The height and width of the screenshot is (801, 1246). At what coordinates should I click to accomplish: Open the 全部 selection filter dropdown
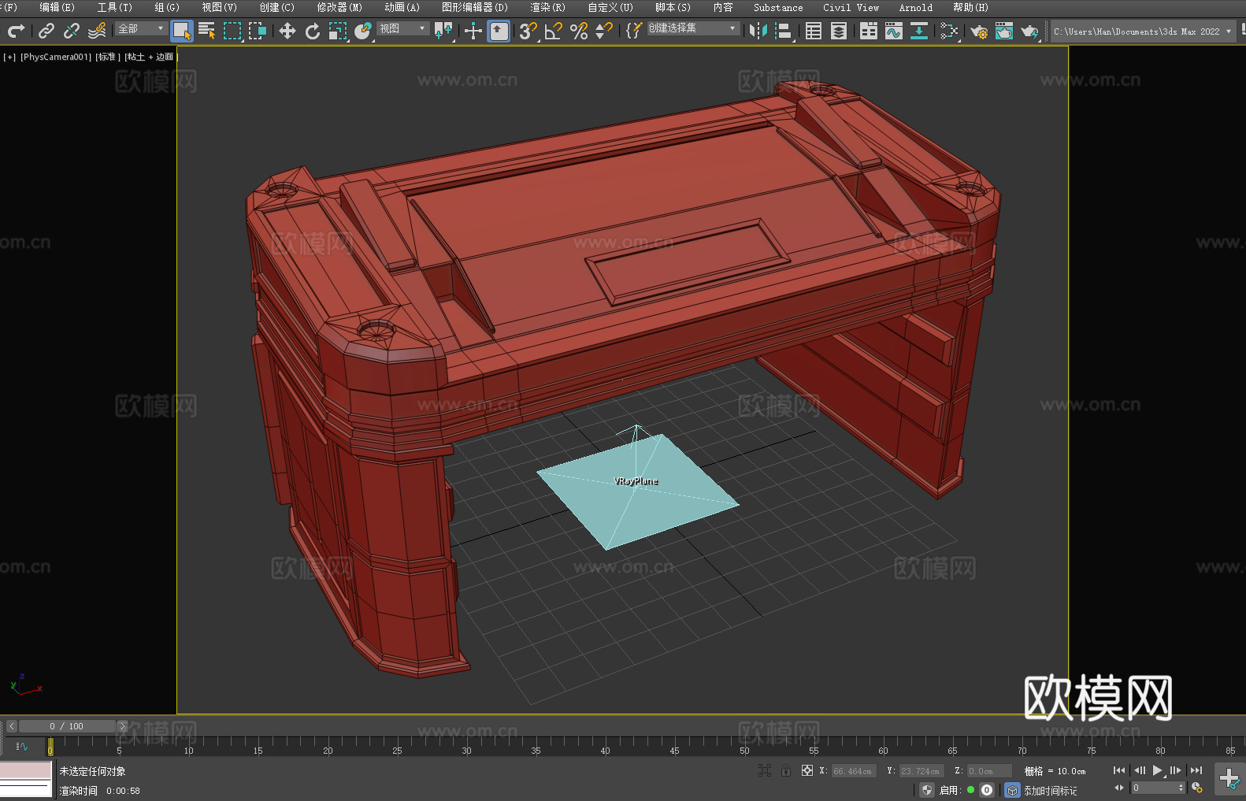point(141,28)
